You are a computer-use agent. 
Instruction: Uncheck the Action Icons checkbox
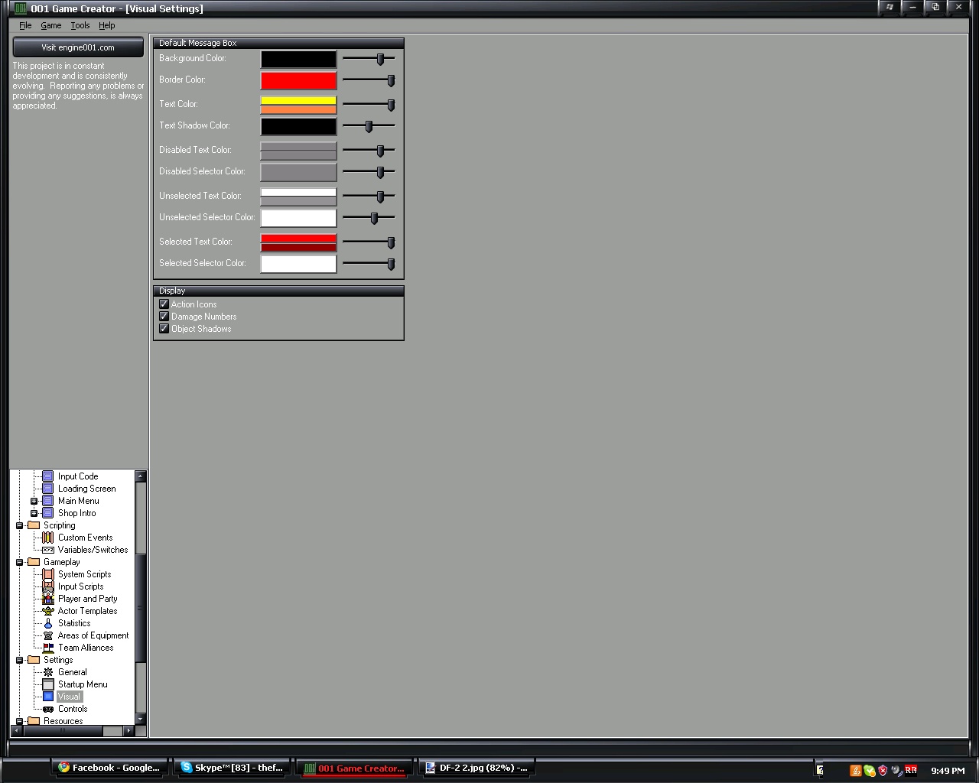(x=164, y=304)
